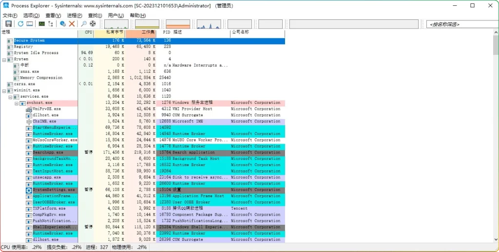Click the CPU graph monitor toolbar icon

42,24
